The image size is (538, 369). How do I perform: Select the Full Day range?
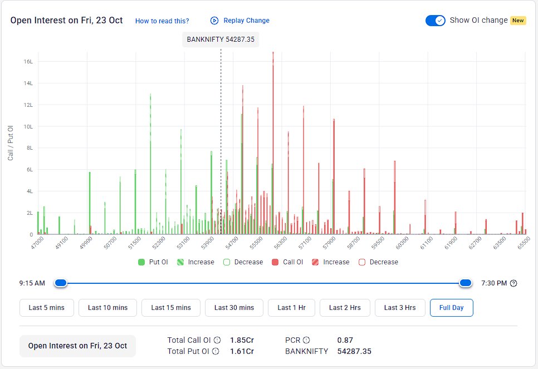pos(452,308)
